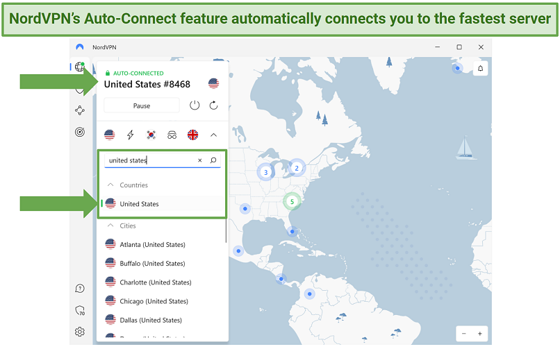Collapse the quick-connect row with the chevron
This screenshot has height=349, width=560.
pos(213,135)
